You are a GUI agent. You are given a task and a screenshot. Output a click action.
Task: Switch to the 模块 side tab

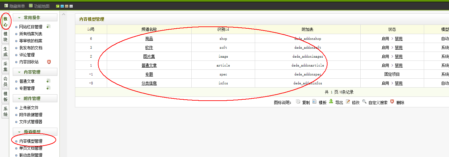(x=5, y=37)
